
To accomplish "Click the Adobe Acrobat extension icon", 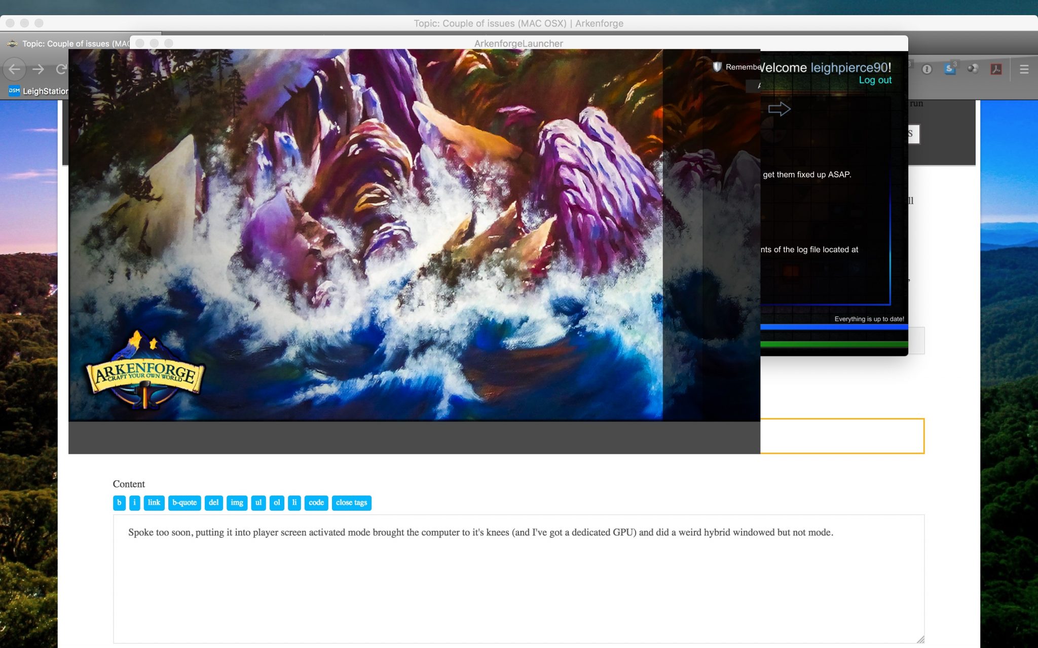I will [x=996, y=69].
